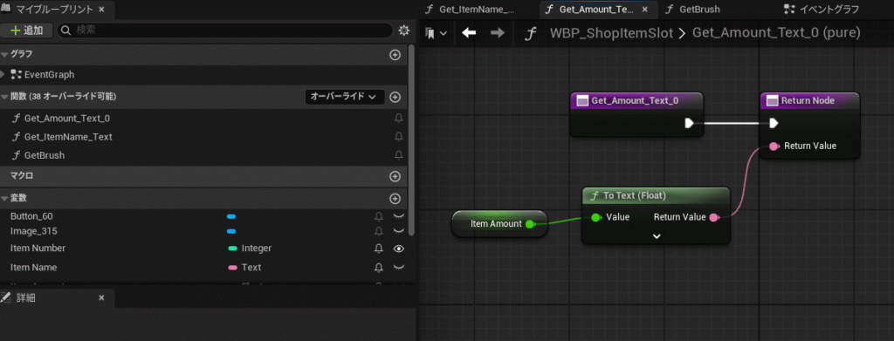This screenshot has width=894, height=341.
Task: Click bell icon on Get_Amount_Text_0 row
Action: [398, 119]
